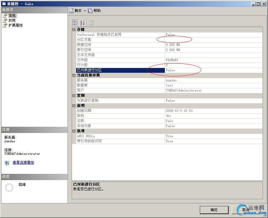Click the Alphabetical sort A-Z icon
The image size is (268, 218).
pyautogui.click(x=82, y=23)
